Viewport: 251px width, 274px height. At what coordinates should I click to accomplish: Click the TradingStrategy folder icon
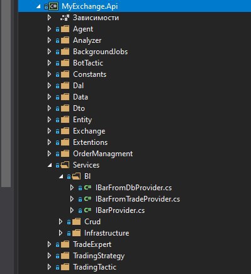pyautogui.click(x=65, y=256)
